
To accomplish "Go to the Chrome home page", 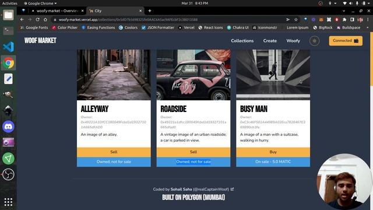I will [45, 19].
